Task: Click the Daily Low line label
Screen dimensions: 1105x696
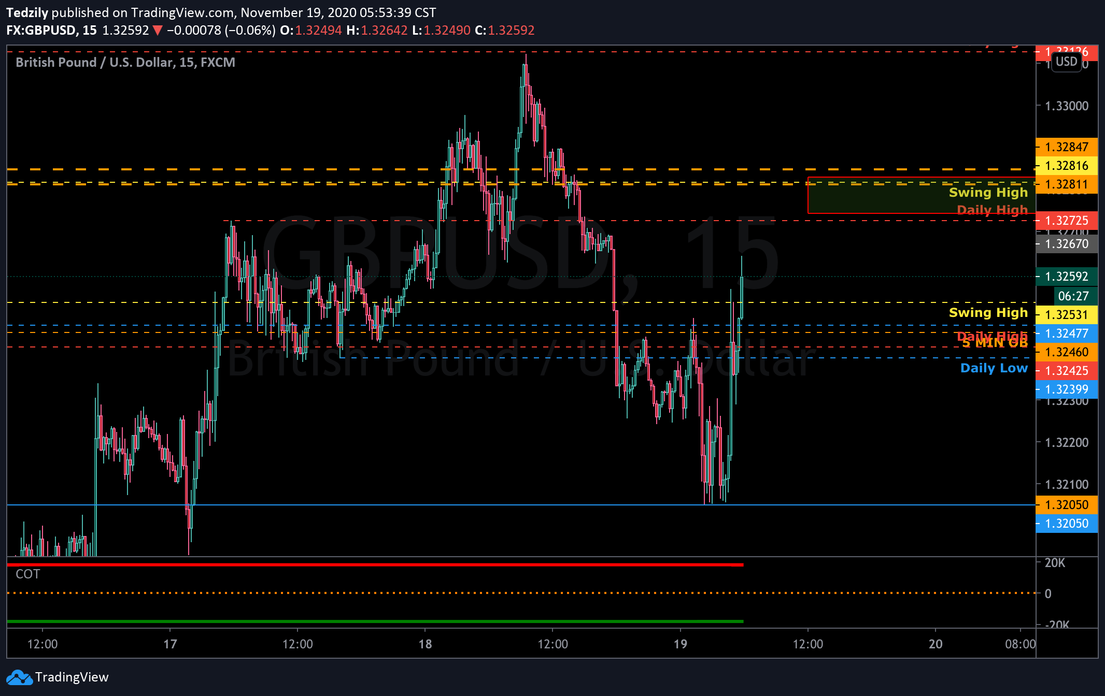Action: point(994,368)
